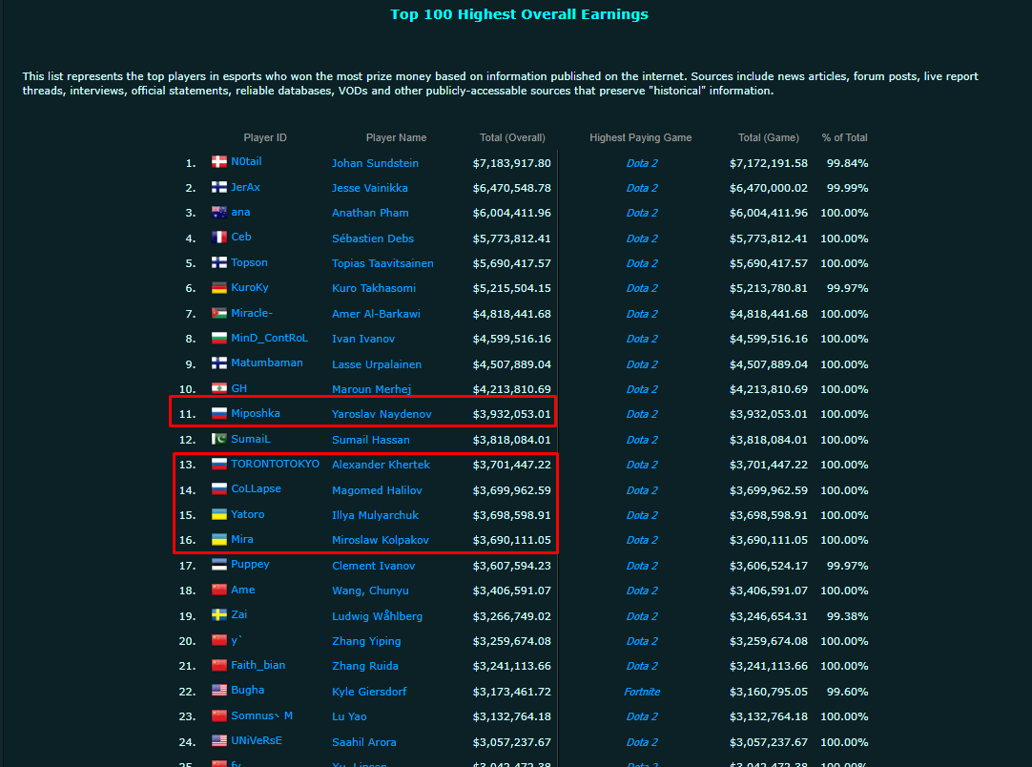Click the Pakistani flag beside SumaiL
Image resolution: width=1032 pixels, height=767 pixels.
point(218,440)
